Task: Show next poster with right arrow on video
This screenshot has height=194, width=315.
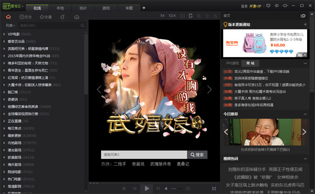Action: click(x=209, y=89)
